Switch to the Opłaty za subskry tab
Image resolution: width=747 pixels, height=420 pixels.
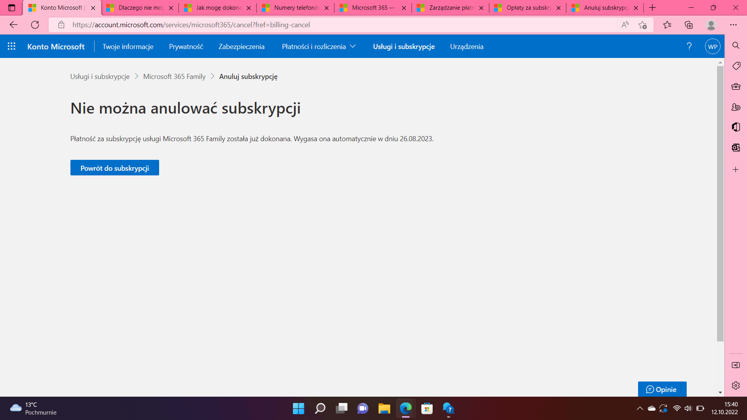coord(528,8)
